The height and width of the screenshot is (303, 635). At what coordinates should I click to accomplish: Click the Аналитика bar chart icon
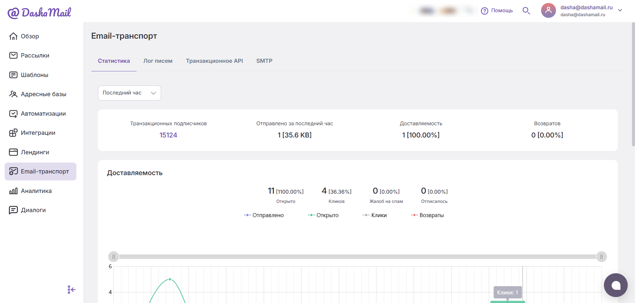click(13, 191)
